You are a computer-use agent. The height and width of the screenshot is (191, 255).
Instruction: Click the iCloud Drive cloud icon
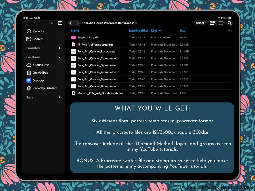click(29, 65)
